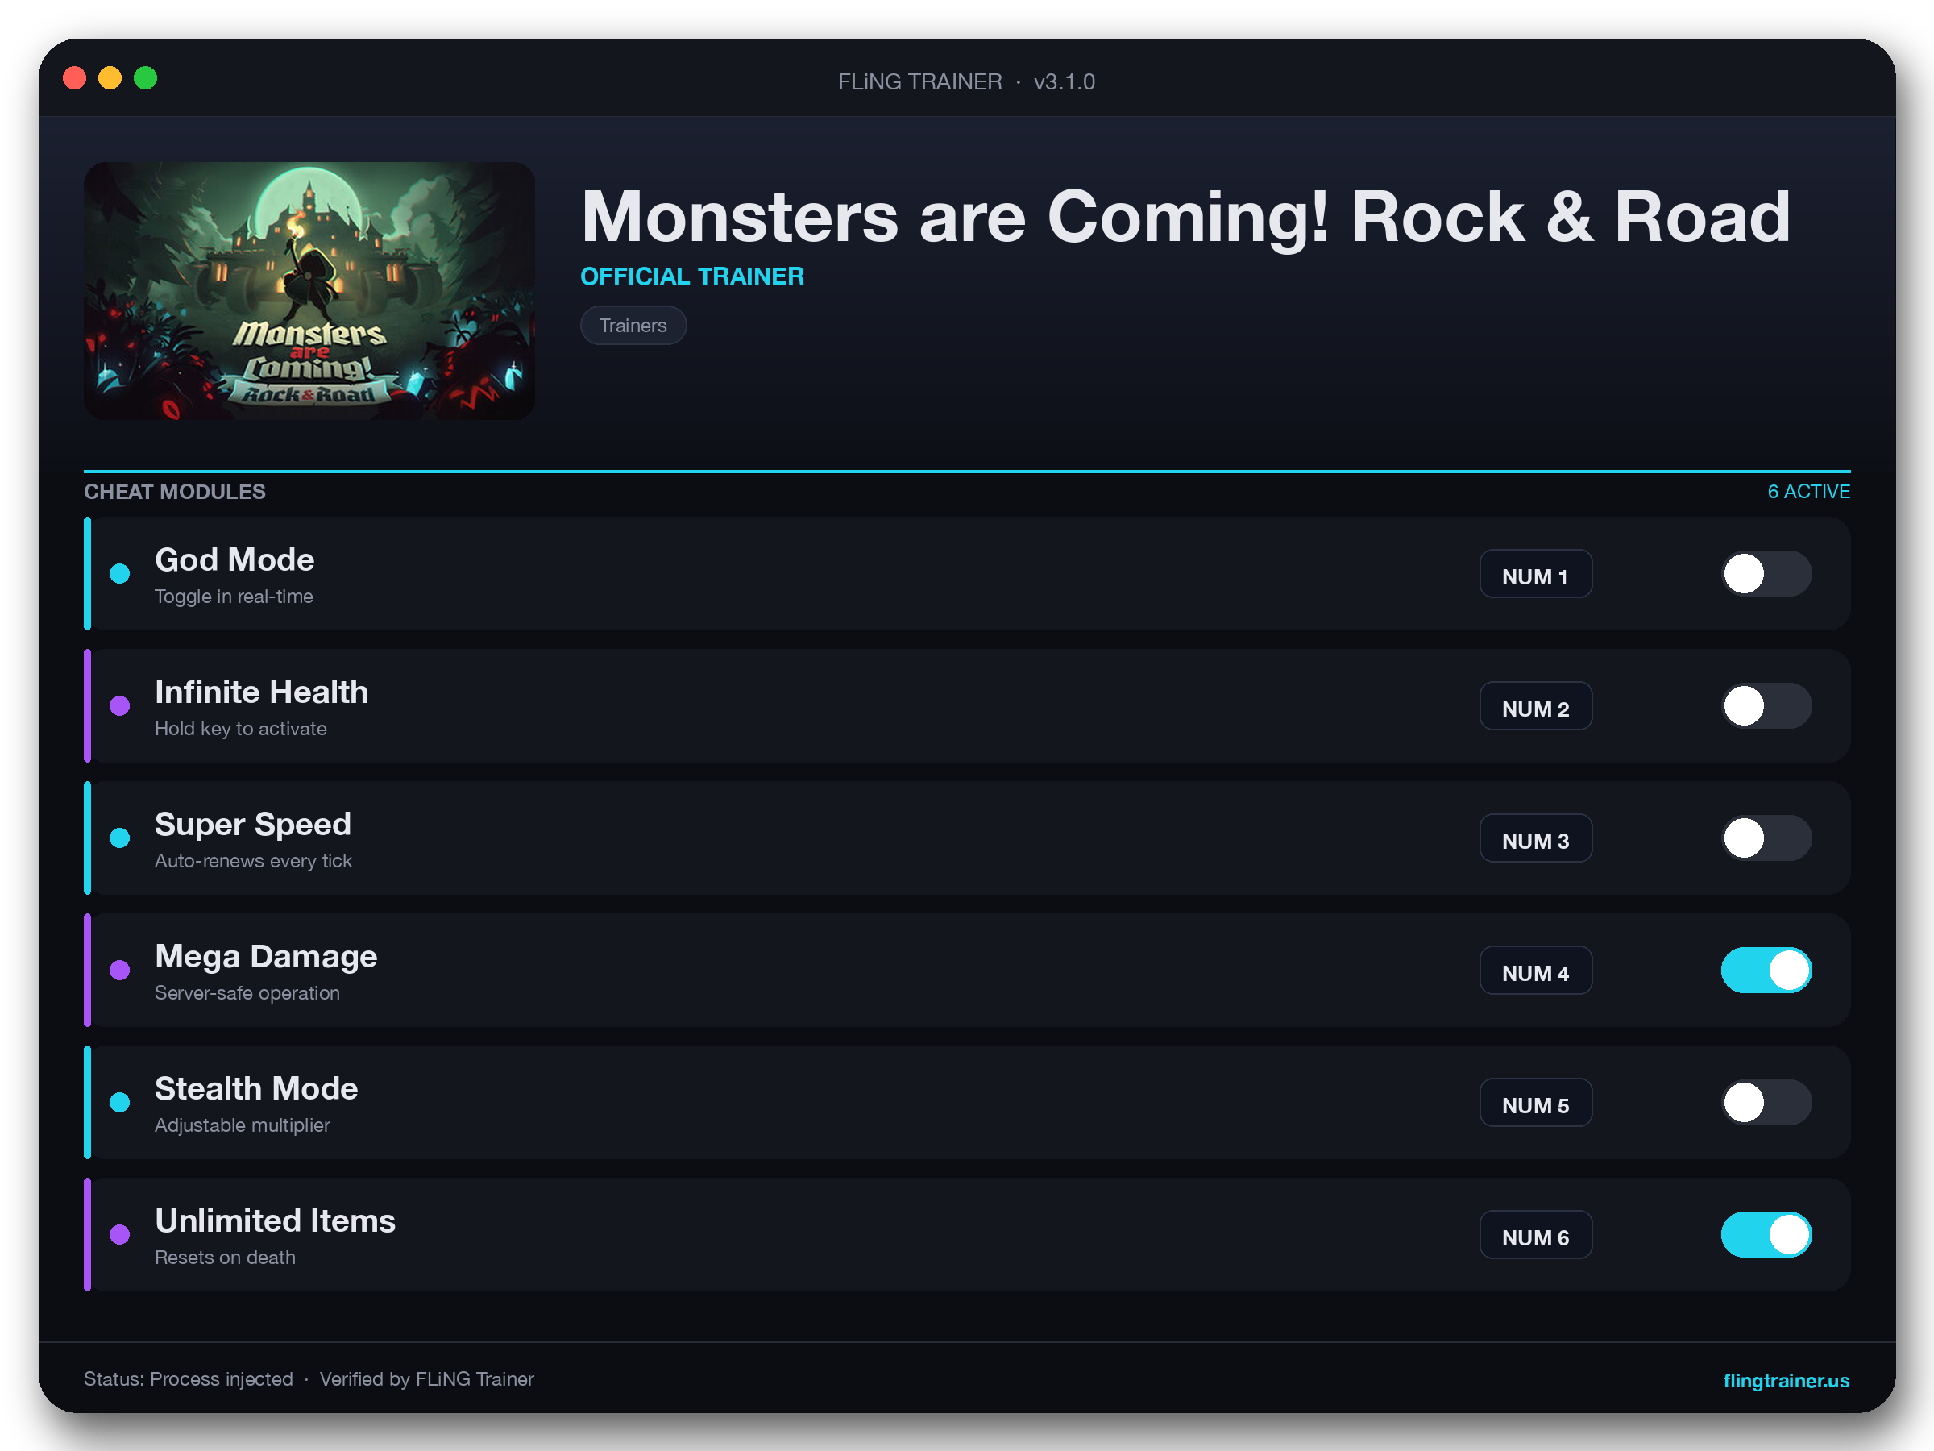Click the cyan dot beside Super Speed
The width and height of the screenshot is (1934, 1451).
pos(120,838)
